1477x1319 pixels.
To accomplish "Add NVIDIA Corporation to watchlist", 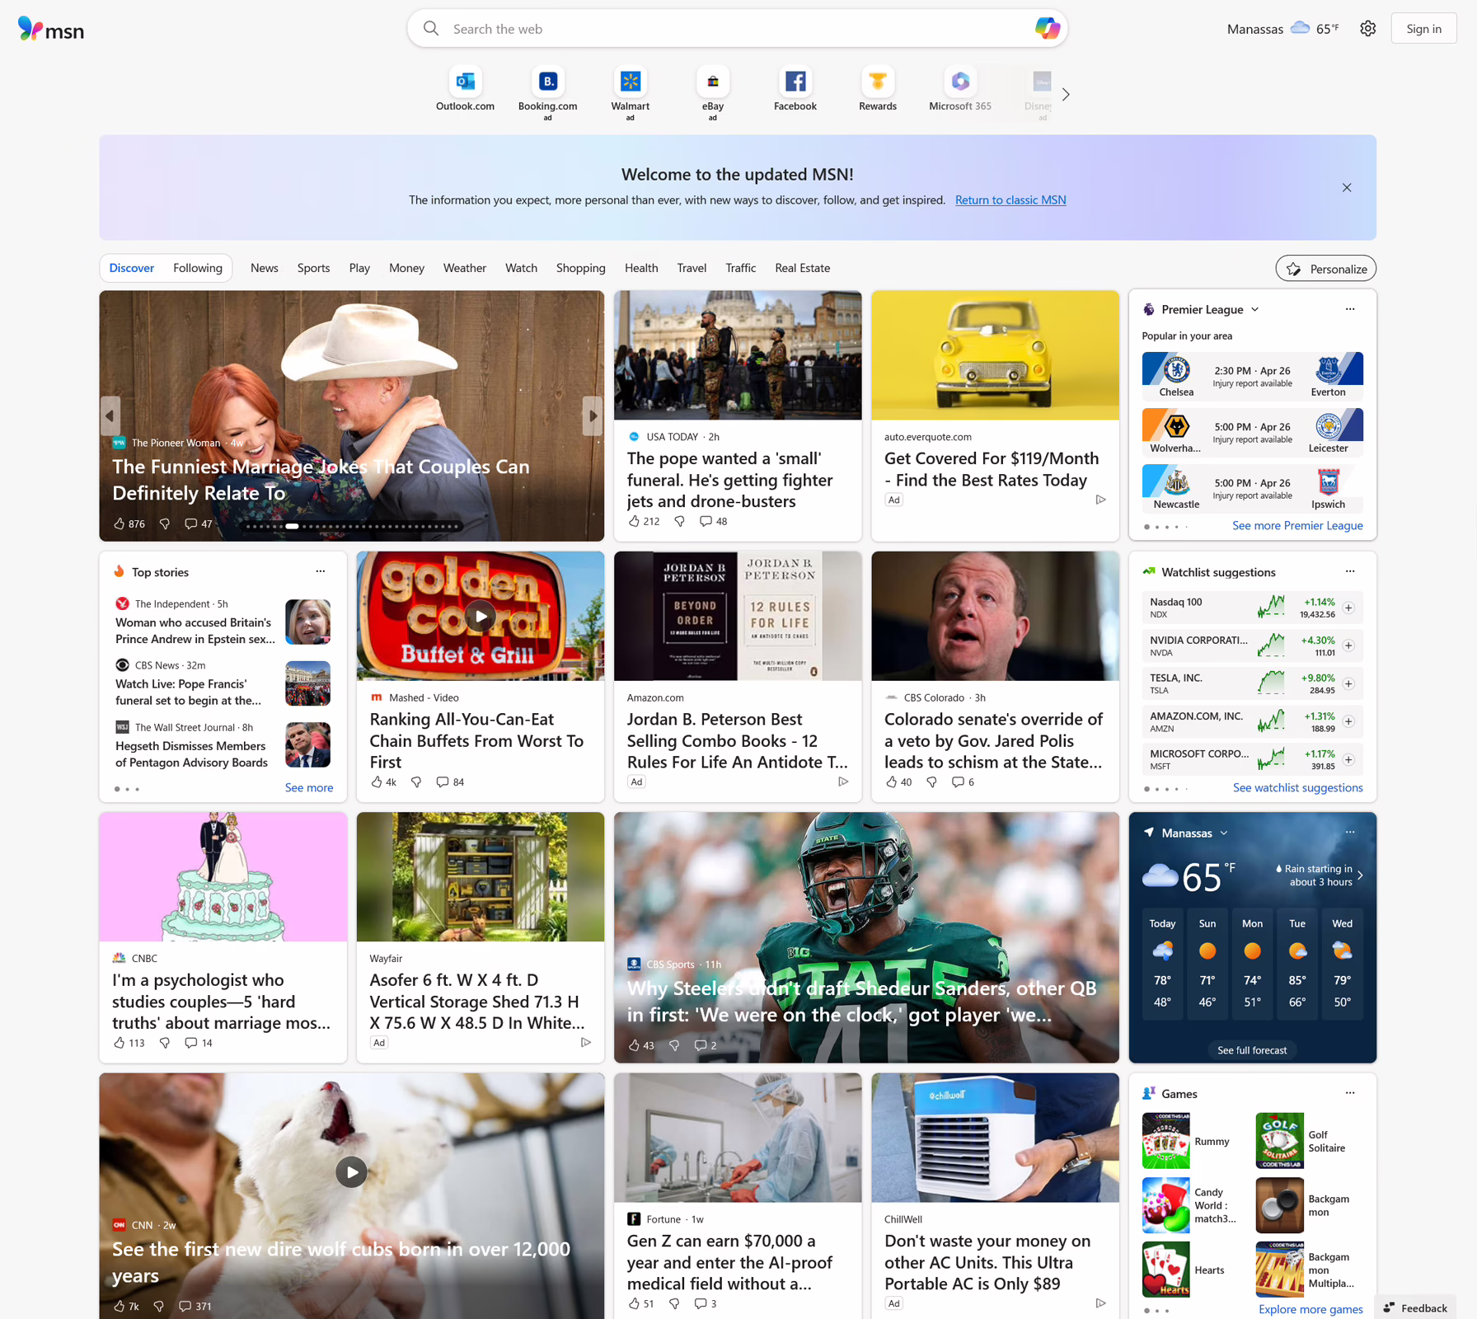I will pos(1348,646).
